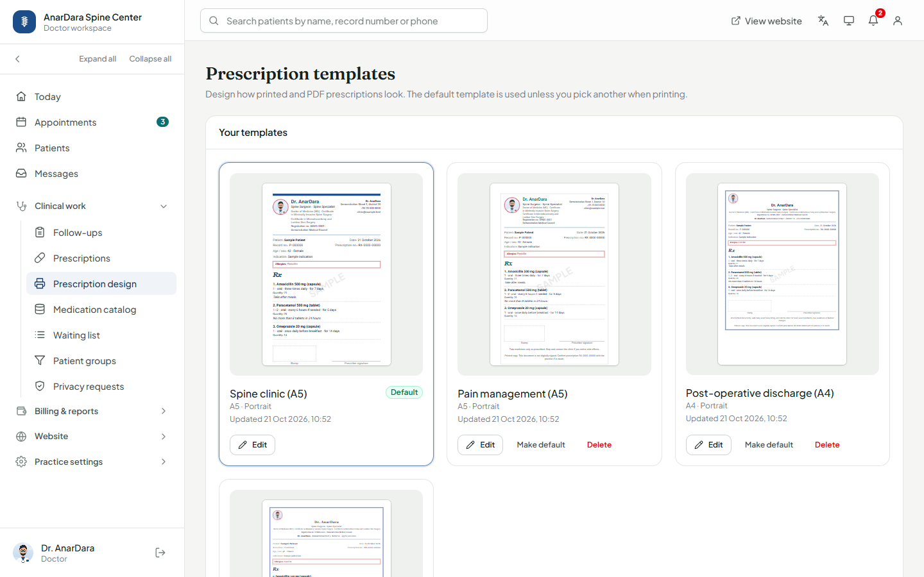This screenshot has width=924, height=577.
Task: Open the Pain management (A5) preview thumbnail
Action: tap(554, 274)
